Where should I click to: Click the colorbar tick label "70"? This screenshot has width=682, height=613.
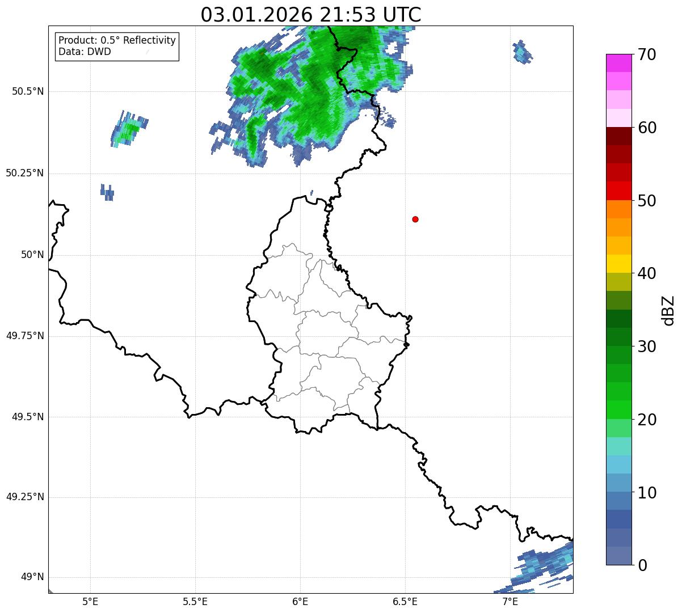point(646,54)
